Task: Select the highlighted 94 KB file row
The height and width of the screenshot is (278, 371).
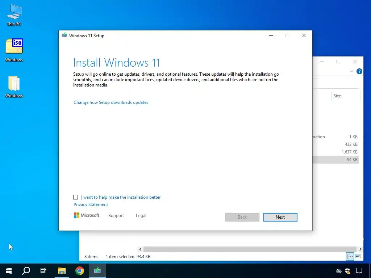Action: 336,160
